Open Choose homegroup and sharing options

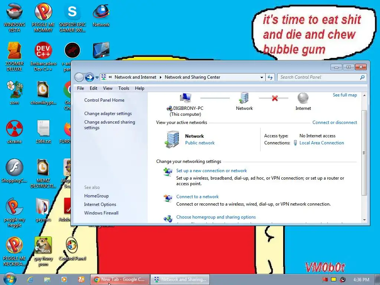216,217
